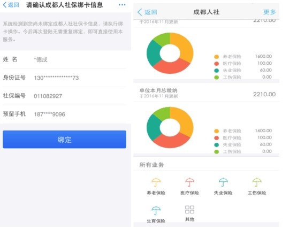The image size is (297, 230).
Task: Click the 单位本月总缴纳 2210.00 row
Action: 206,93
